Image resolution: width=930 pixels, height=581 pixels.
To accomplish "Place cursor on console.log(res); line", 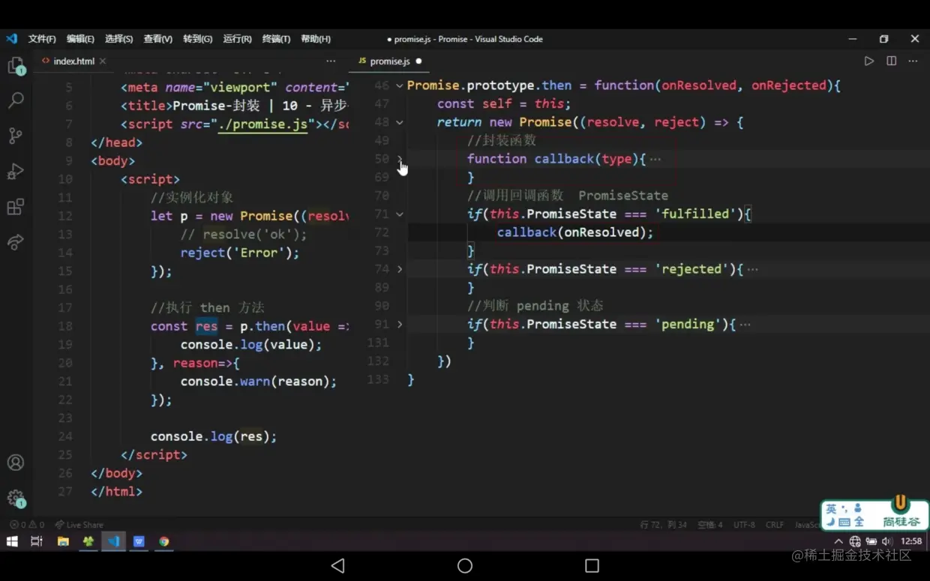I will tap(214, 436).
